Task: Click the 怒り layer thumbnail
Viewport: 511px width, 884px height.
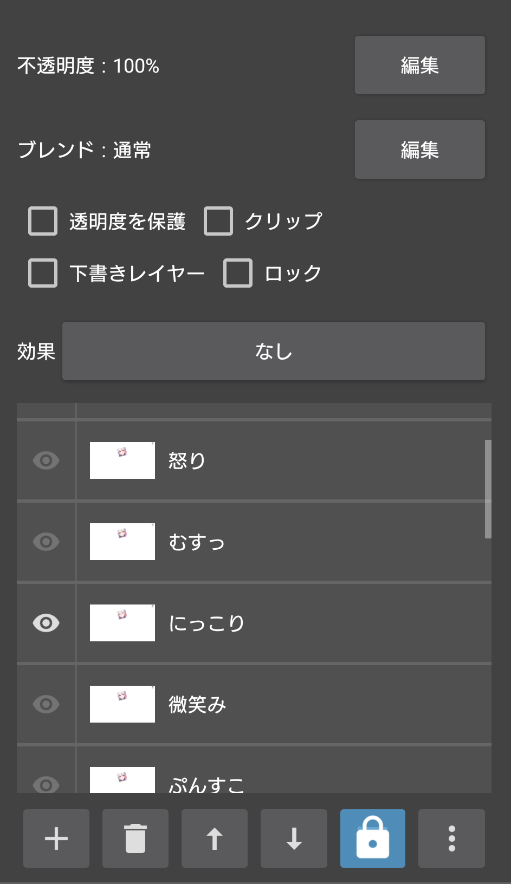Action: point(122,460)
